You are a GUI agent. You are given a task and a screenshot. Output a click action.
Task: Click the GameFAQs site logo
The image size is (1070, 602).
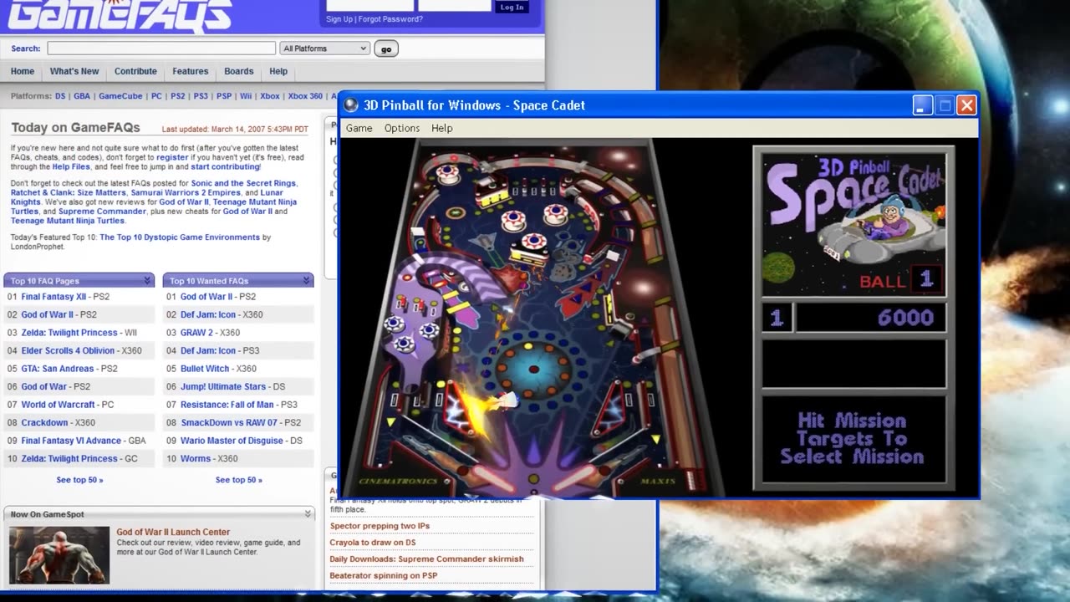point(121,15)
